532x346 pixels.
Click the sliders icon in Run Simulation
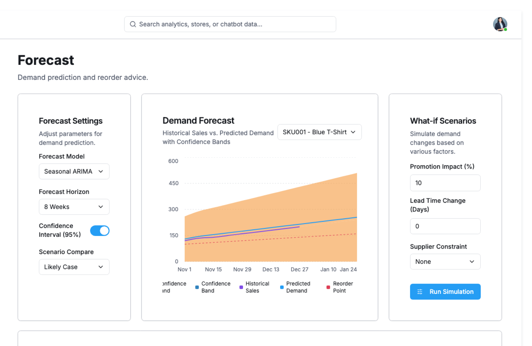[x=420, y=292]
